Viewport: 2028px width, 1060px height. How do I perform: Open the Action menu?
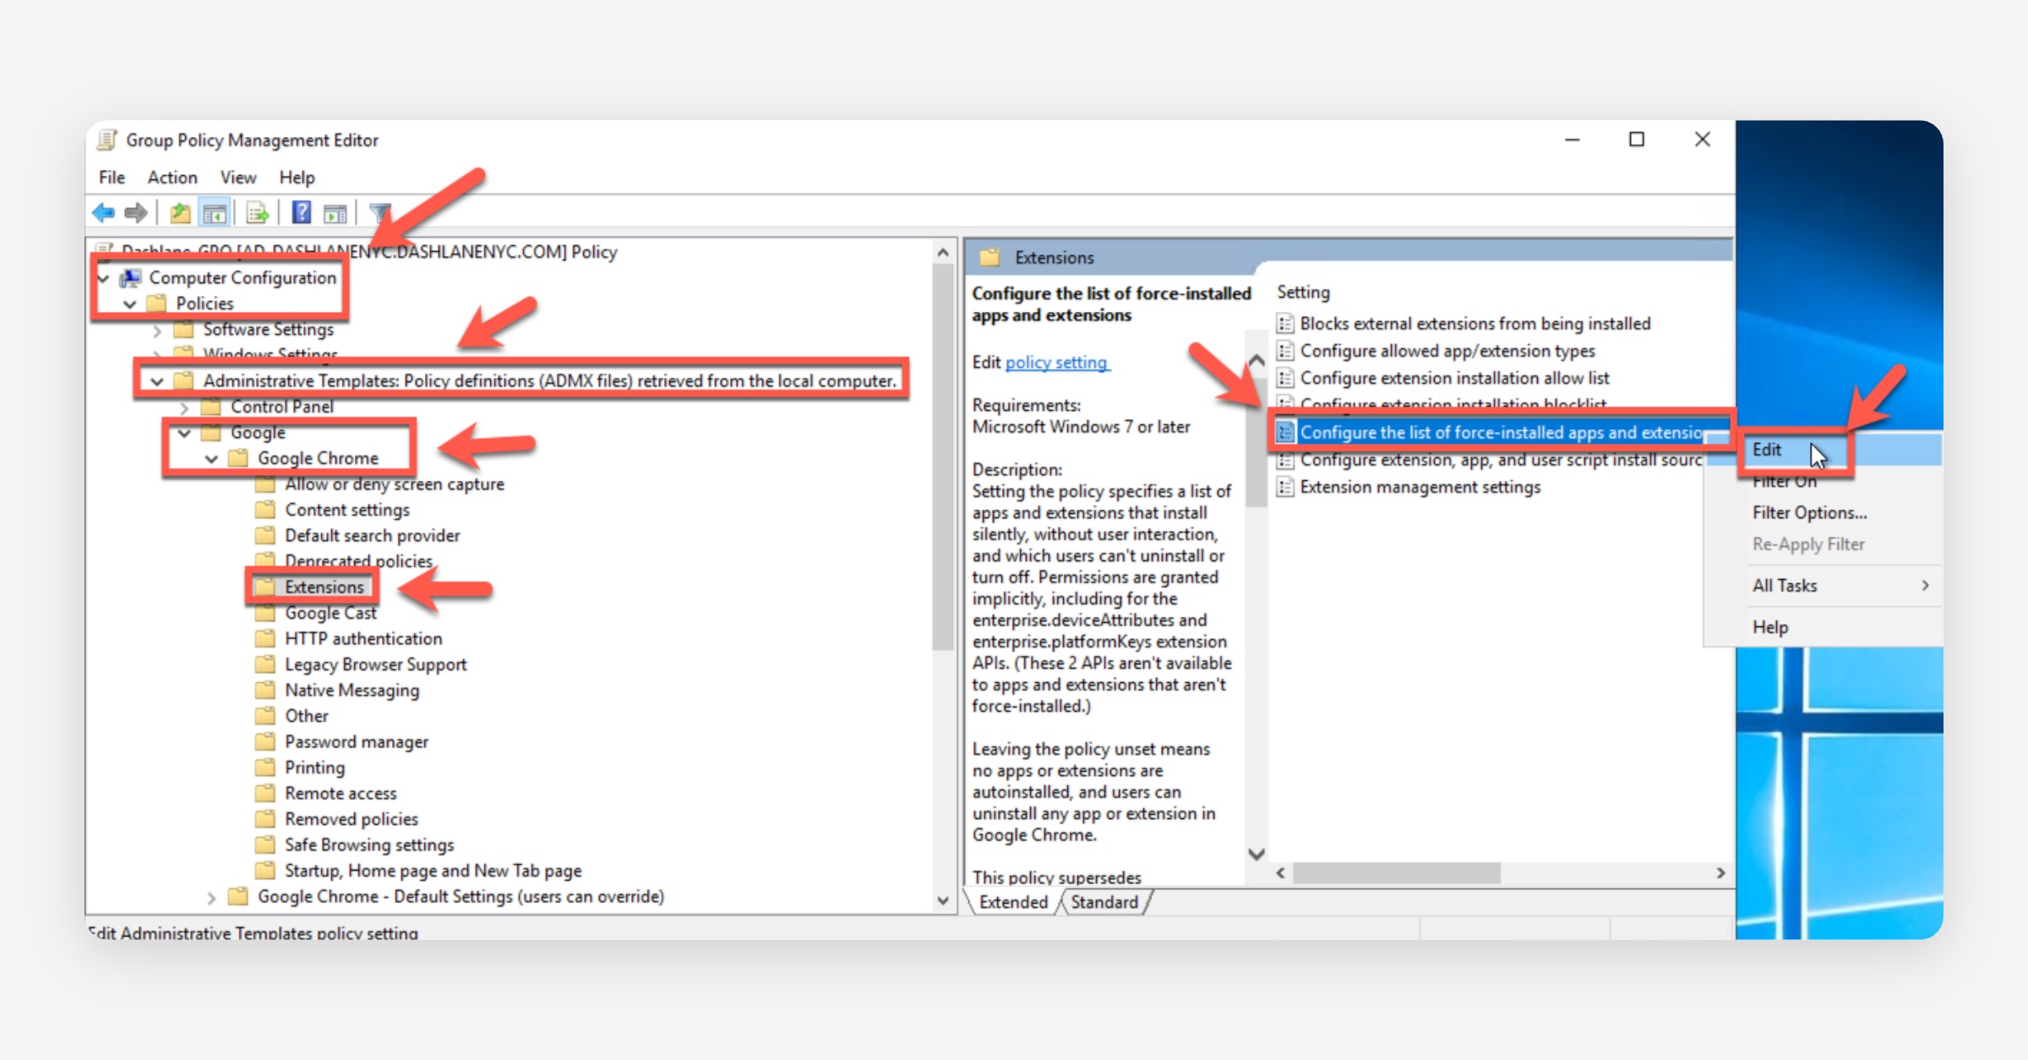click(172, 178)
